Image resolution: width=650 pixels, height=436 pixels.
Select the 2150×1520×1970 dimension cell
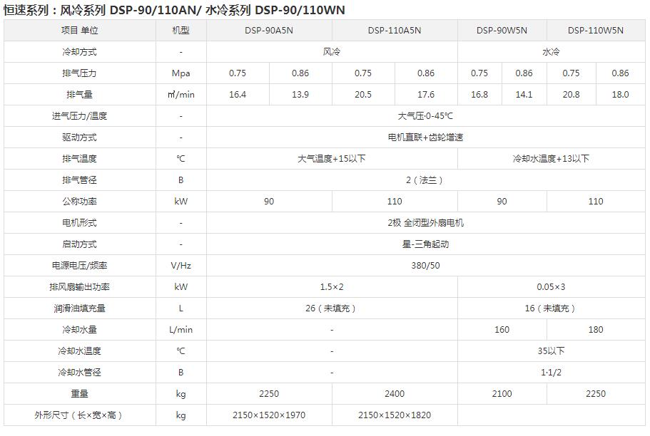click(x=268, y=415)
